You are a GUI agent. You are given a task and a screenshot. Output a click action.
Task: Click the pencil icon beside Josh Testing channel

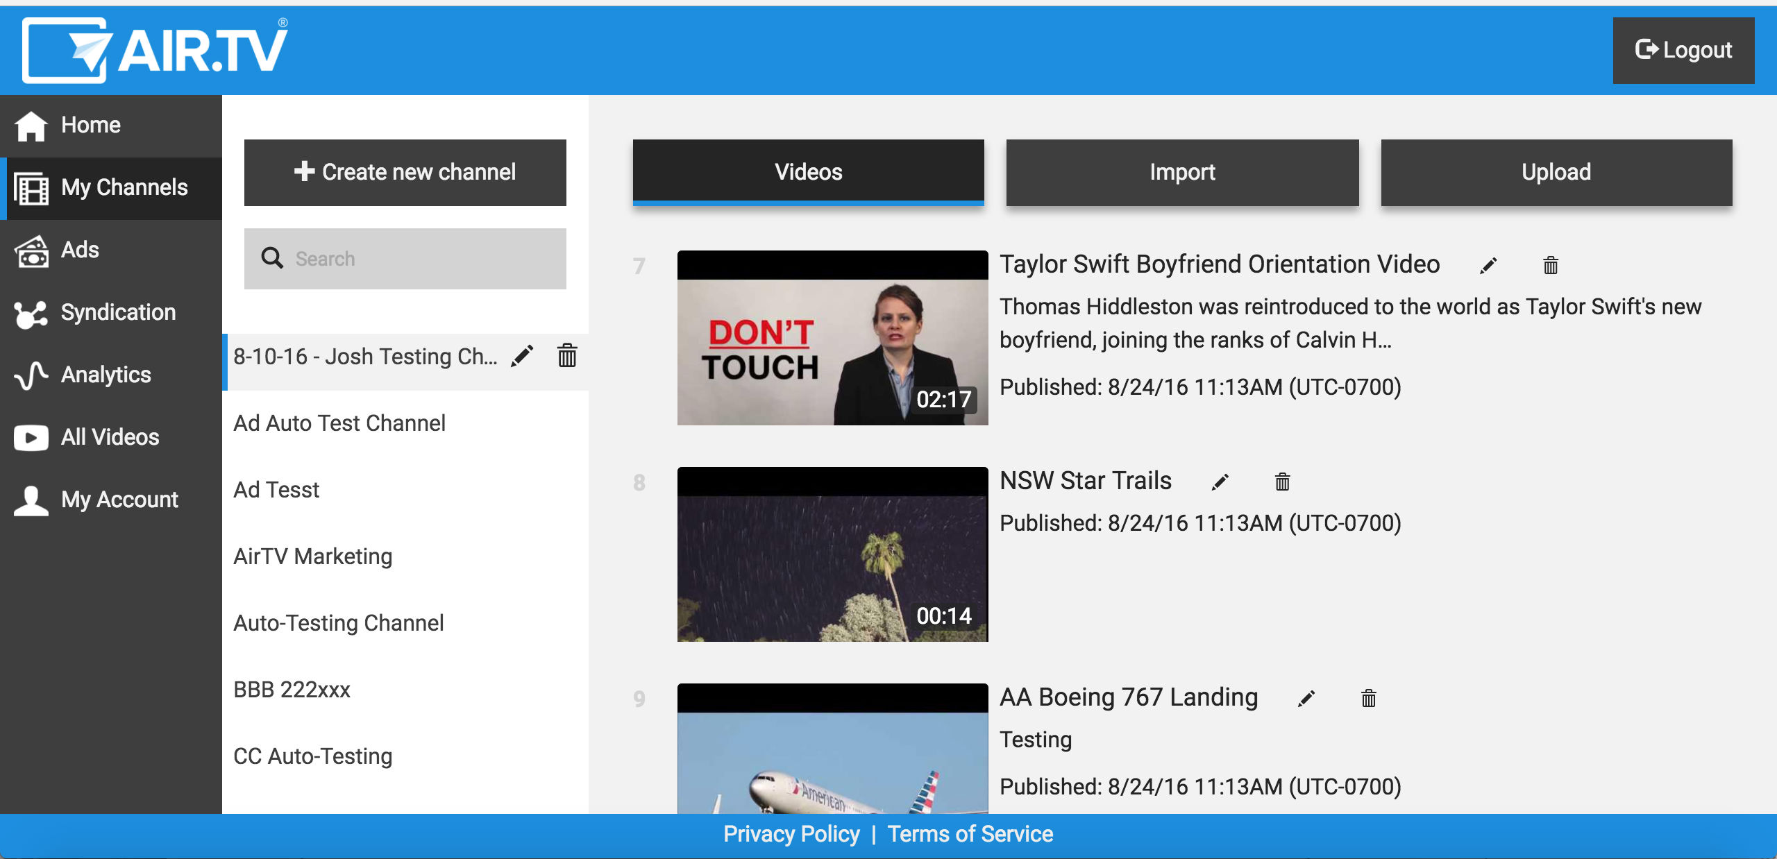pos(522,356)
